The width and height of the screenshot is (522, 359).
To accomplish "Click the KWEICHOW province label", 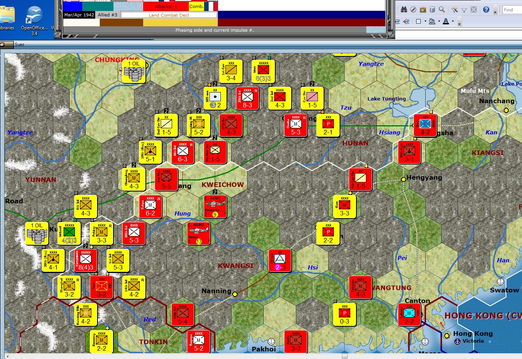I will coord(223,185).
